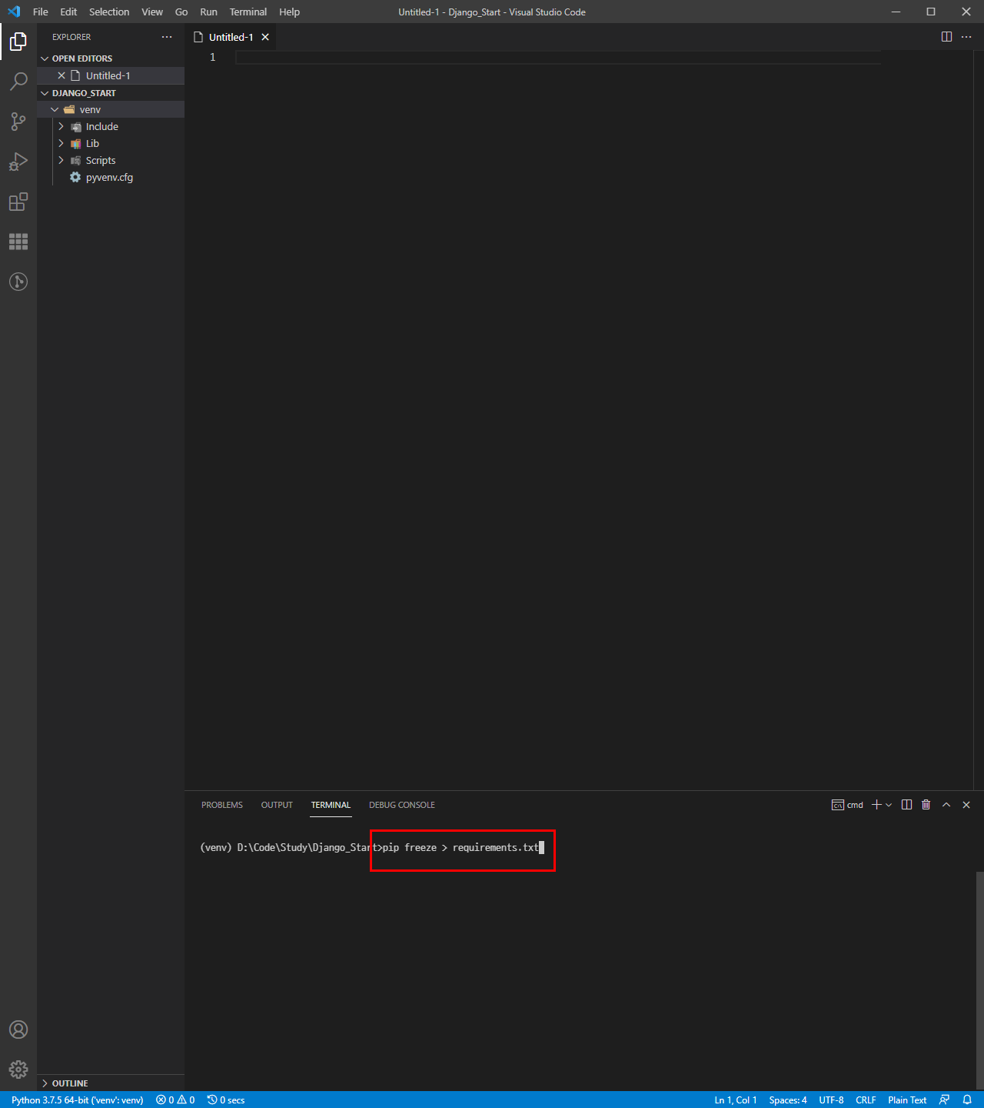The image size is (984, 1108).
Task: Click the grid-shaped activity bar icon
Action: coord(18,242)
